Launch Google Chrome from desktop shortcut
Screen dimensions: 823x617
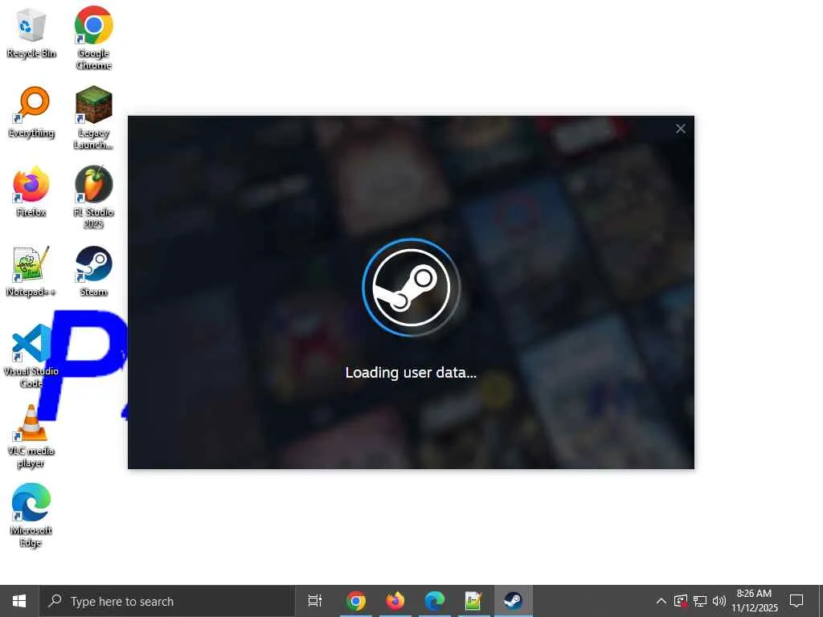(x=93, y=38)
